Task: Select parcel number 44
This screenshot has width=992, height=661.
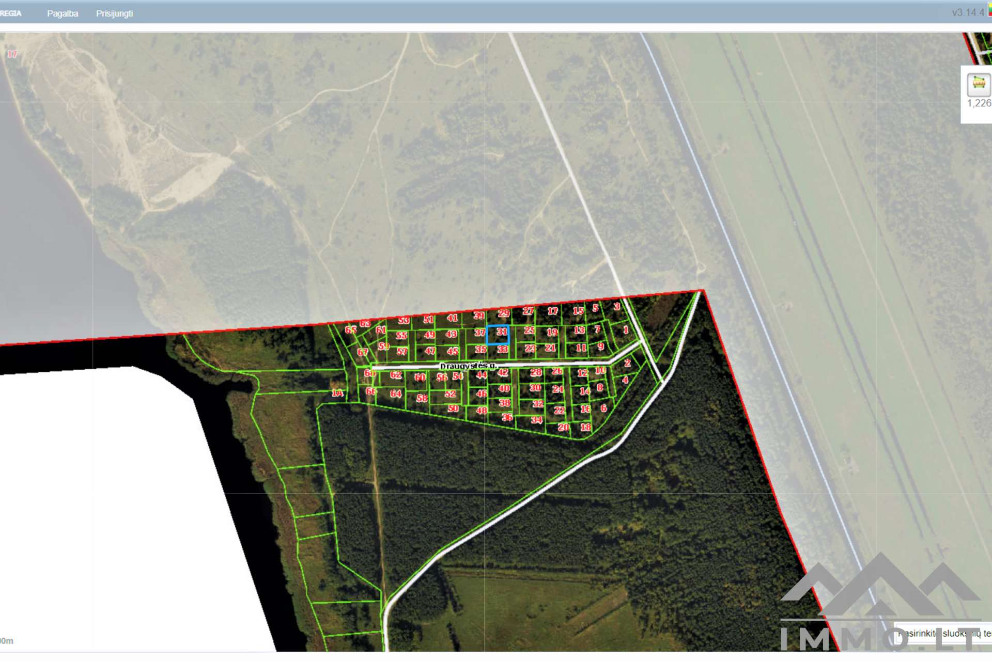Action: coord(481,375)
